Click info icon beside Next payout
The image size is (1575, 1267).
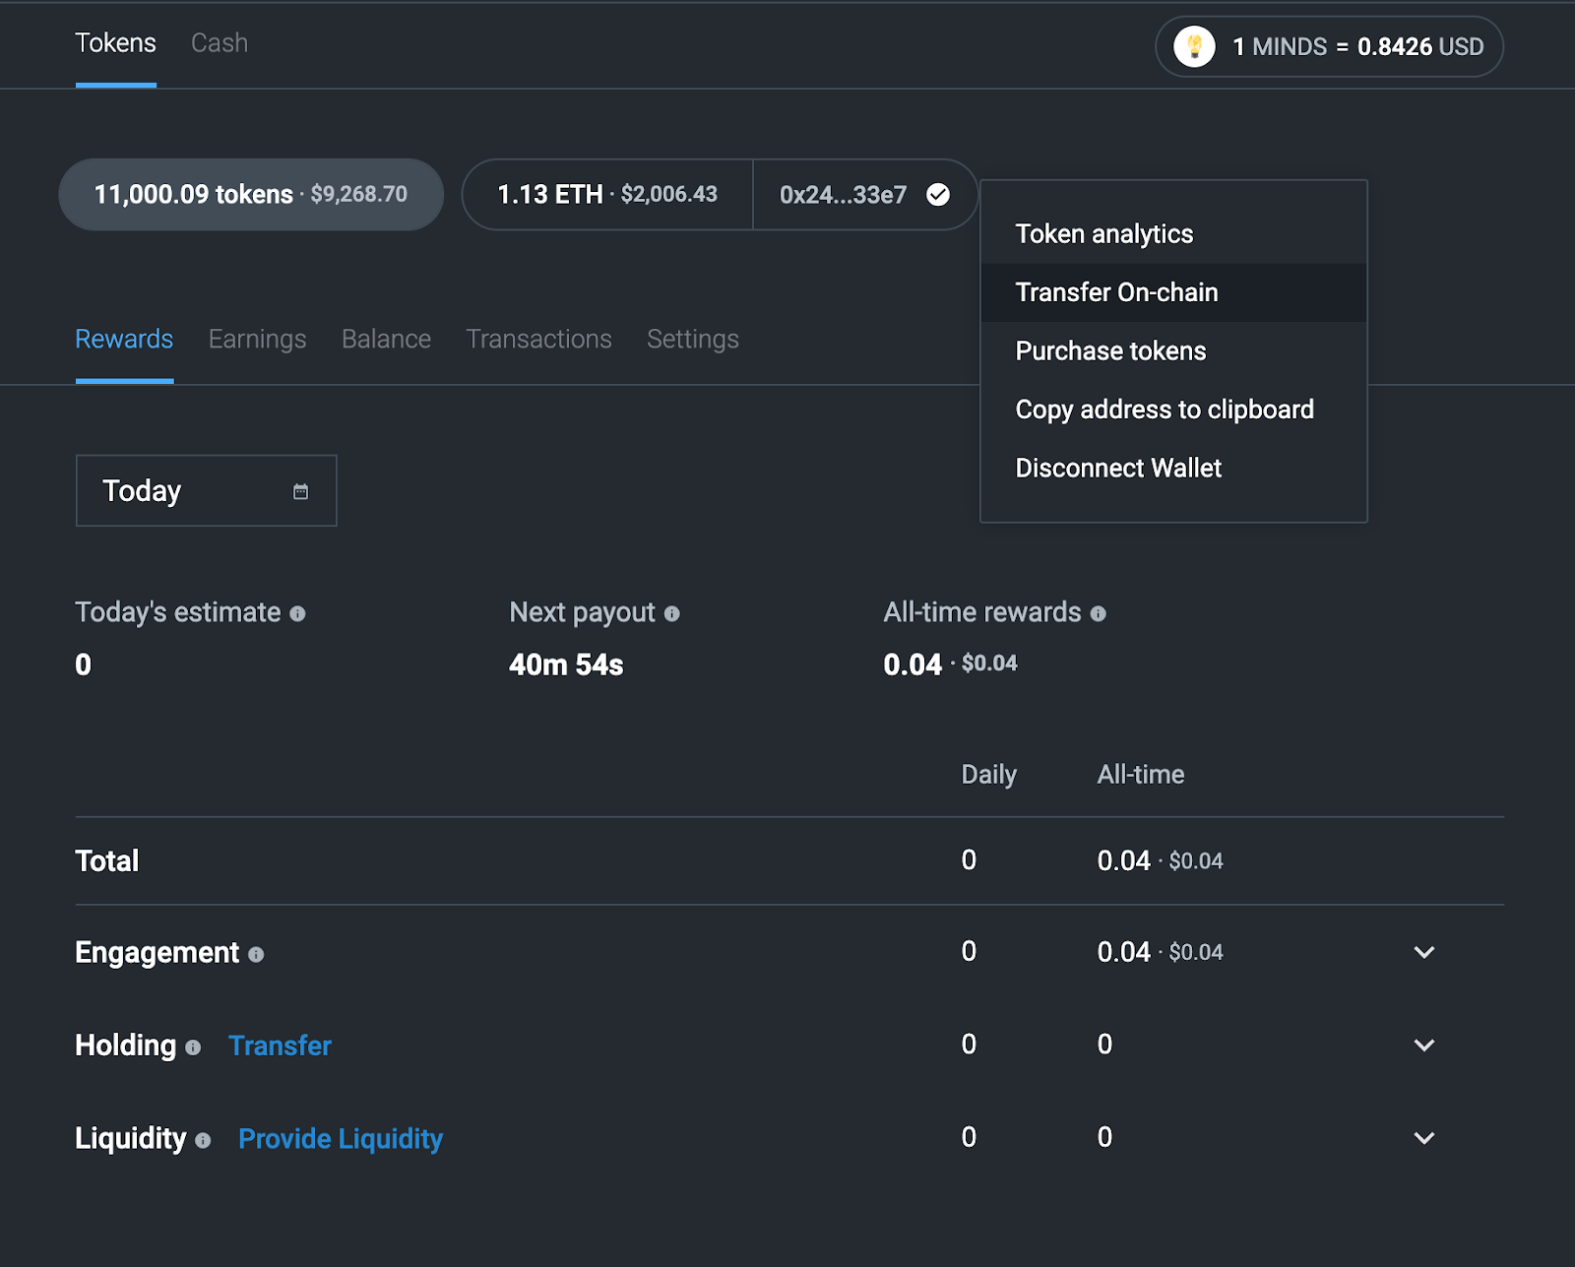click(x=672, y=614)
